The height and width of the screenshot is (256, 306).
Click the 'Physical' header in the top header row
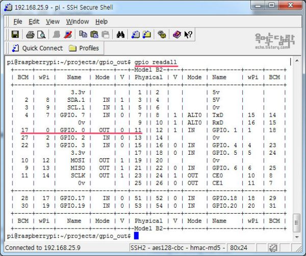click(148, 77)
